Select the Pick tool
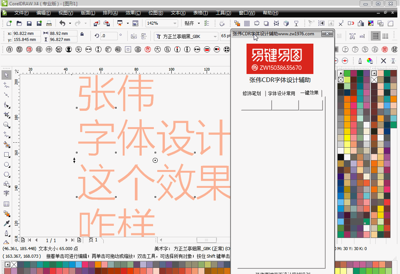400x274 pixels. point(6,75)
